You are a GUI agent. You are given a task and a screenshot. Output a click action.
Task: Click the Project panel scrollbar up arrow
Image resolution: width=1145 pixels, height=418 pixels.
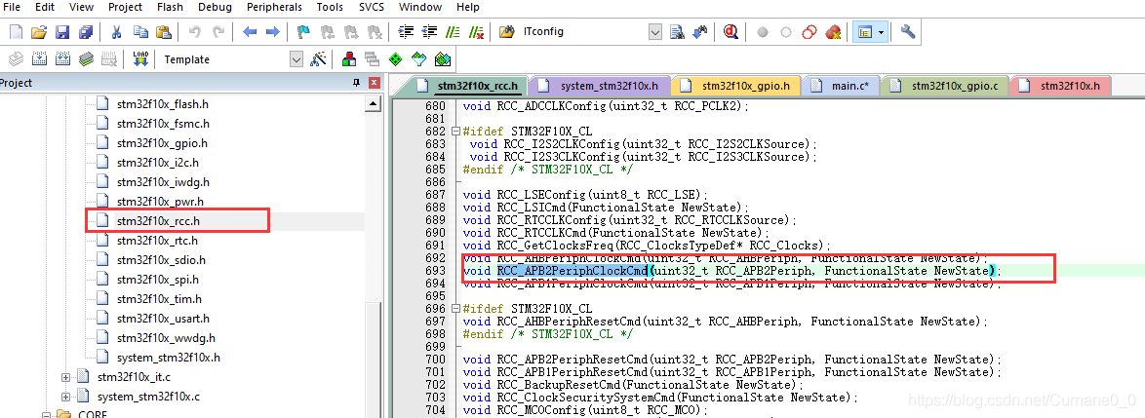coord(374,104)
